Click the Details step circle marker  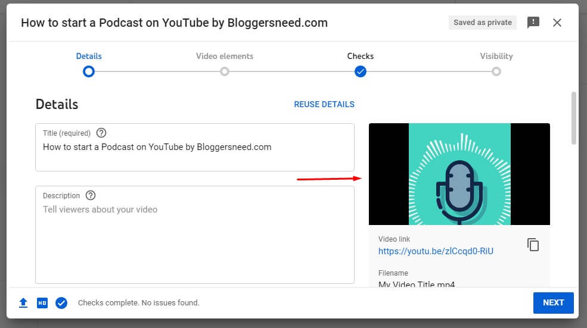click(89, 71)
